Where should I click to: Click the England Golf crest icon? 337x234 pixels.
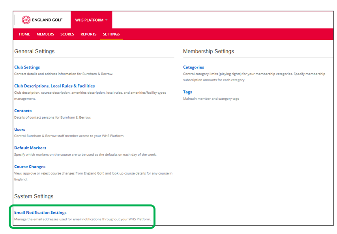click(27, 19)
